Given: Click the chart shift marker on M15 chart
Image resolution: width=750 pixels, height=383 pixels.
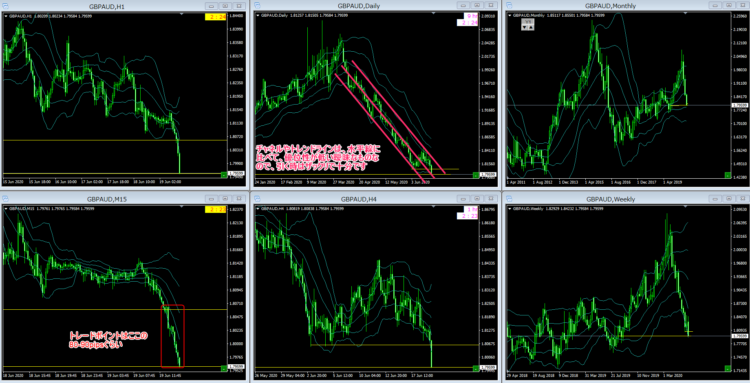Looking at the screenshot, I should tap(181, 207).
